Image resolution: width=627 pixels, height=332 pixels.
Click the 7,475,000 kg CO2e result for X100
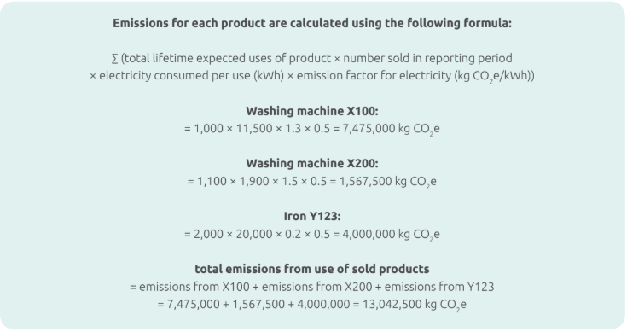(391, 129)
